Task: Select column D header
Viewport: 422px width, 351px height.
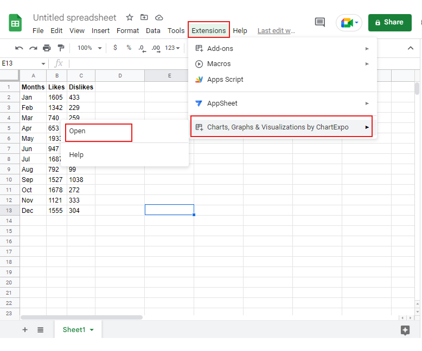Action: [120, 76]
